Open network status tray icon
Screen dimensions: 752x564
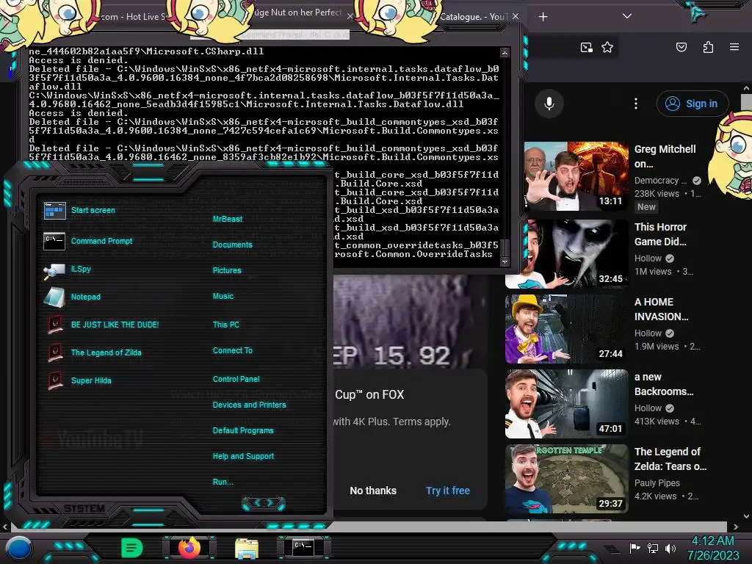coord(652,548)
